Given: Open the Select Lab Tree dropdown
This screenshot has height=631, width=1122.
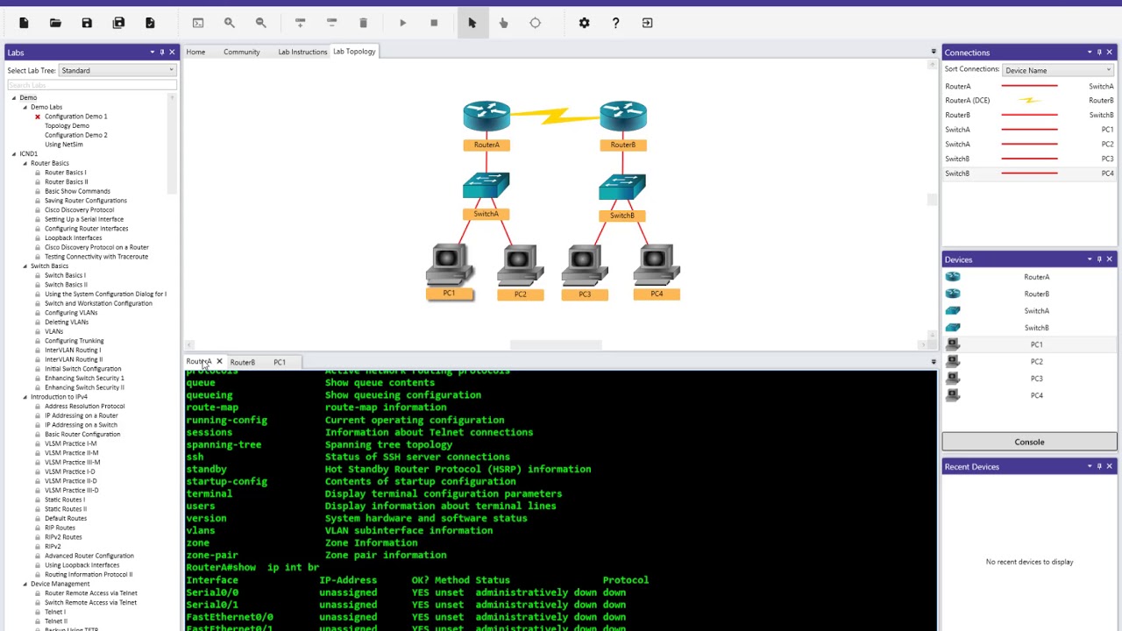Looking at the screenshot, I should (117, 70).
